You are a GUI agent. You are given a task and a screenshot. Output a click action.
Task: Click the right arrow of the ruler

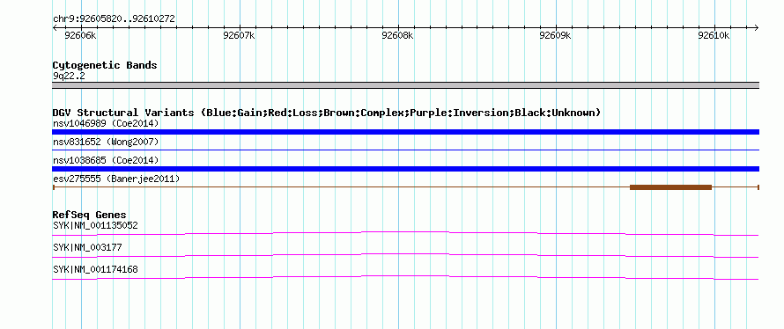tap(757, 27)
